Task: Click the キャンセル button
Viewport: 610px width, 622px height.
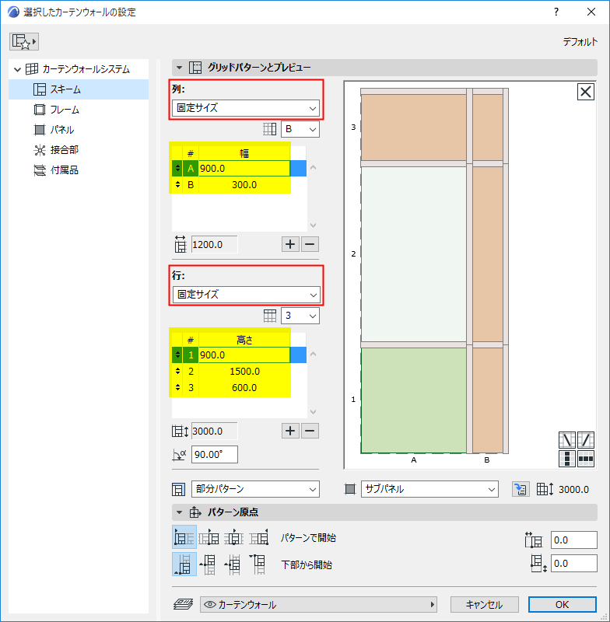Action: 484,605
